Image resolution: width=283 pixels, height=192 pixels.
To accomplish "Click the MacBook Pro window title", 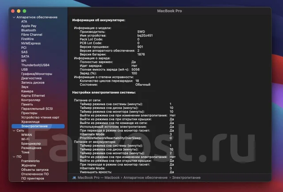I will point(169,11).
